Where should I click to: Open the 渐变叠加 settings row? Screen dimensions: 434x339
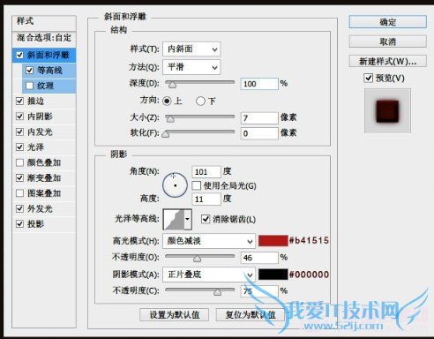click(x=44, y=177)
